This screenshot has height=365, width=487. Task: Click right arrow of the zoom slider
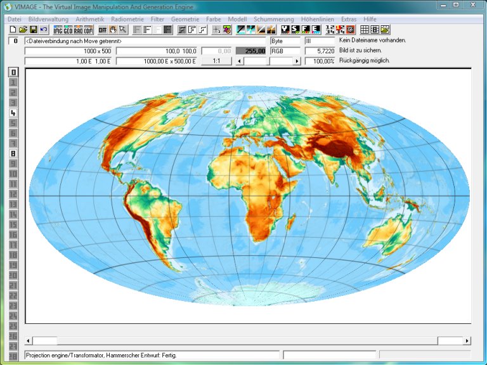tap(296, 61)
